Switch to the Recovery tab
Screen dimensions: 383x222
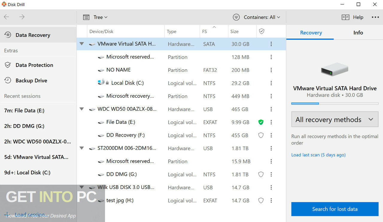[x=311, y=33]
